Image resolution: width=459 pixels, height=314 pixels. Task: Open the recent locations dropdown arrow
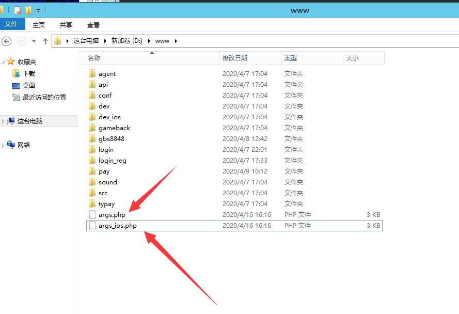34,41
